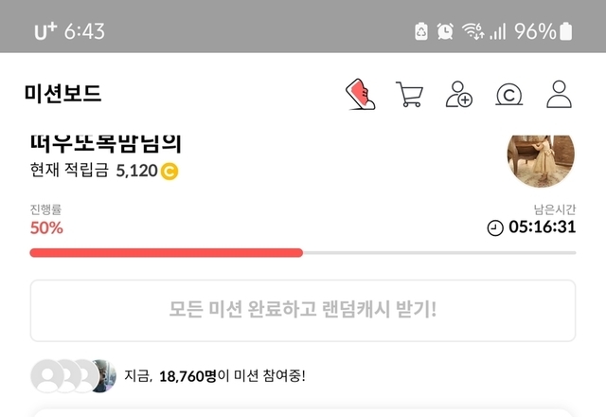The height and width of the screenshot is (417, 606).
Task: Tap the 50% progress rate value
Action: 46,227
